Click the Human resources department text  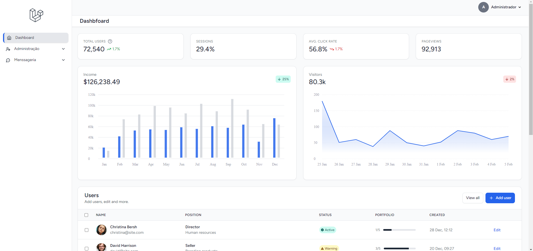coord(201,233)
